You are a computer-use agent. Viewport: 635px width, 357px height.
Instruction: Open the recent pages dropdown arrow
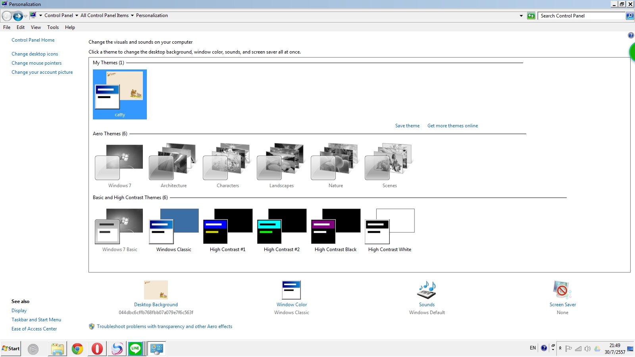(x=26, y=16)
